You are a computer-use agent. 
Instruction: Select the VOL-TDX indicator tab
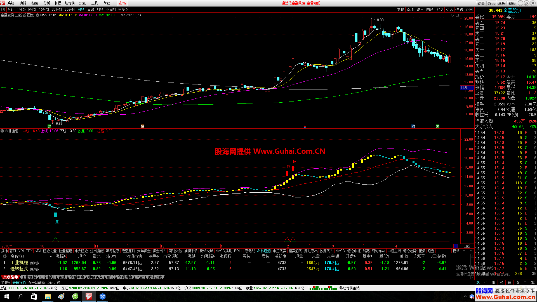click(25, 251)
